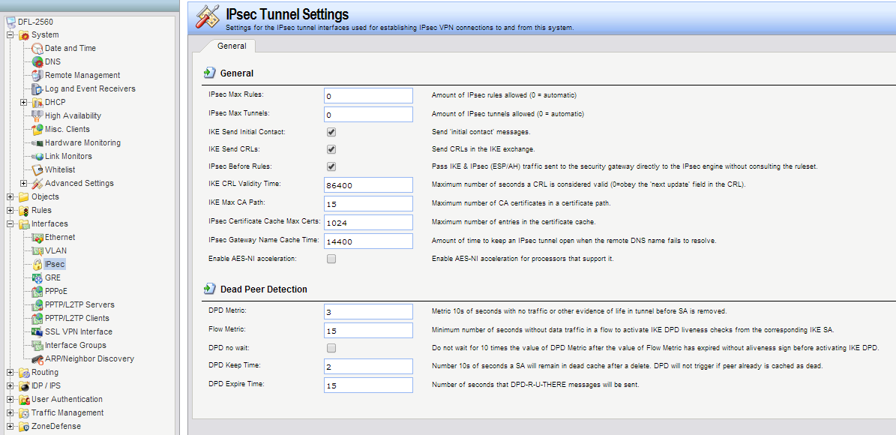
Task: Click the SSL VPN Interface icon
Action: click(x=37, y=332)
